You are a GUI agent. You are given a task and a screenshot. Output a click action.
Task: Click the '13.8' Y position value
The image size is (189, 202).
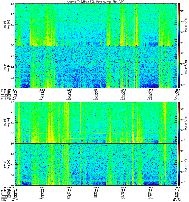tap(177, 189)
